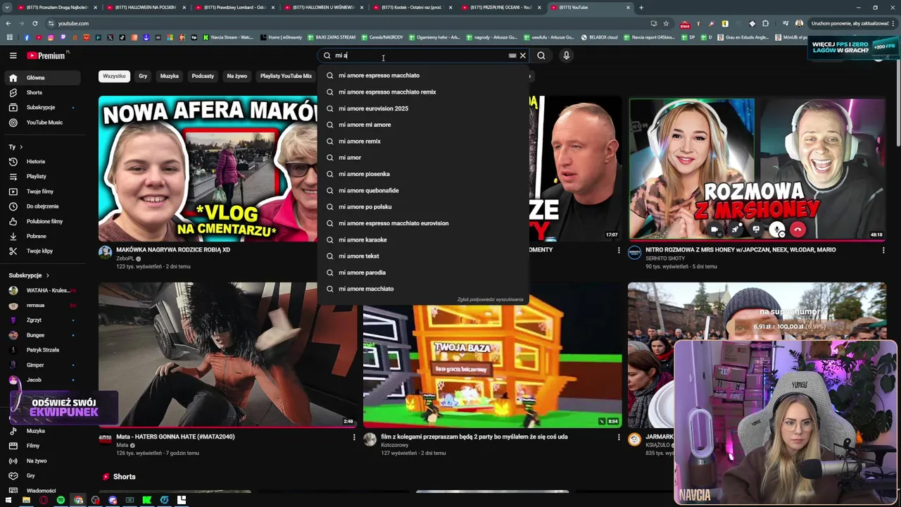Clear the search text with the X
The height and width of the screenshot is (507, 901).
click(523, 56)
